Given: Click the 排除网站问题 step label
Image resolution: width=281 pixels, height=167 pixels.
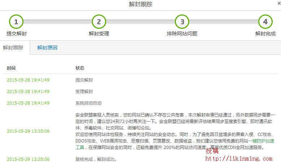Looking at the screenshot, I should point(182,34).
